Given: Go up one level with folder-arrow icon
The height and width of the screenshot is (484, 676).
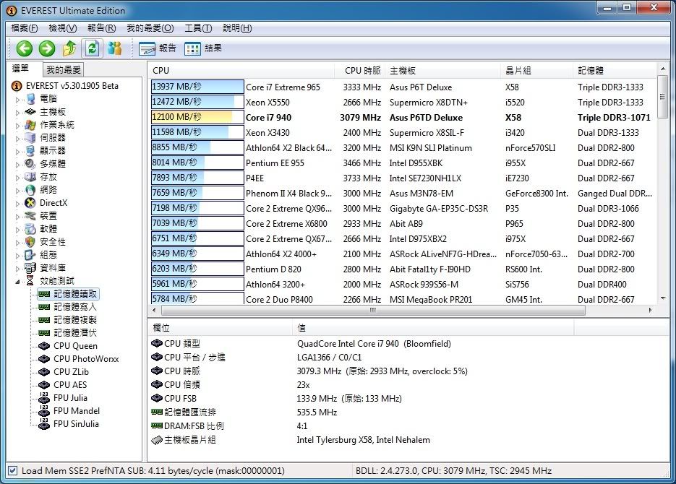Looking at the screenshot, I should click(69, 48).
